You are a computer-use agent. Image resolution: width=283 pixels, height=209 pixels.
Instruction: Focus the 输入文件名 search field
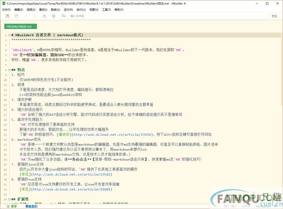coord(168,16)
